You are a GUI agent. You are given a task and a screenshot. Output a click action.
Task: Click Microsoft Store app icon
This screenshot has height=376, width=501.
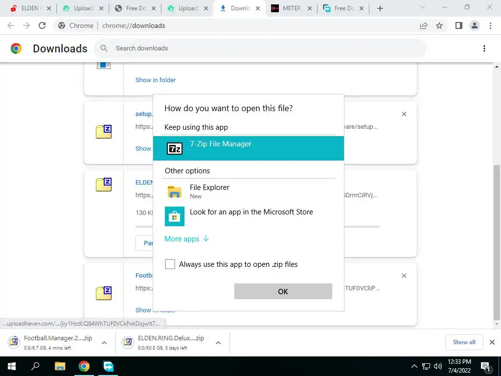tap(175, 216)
